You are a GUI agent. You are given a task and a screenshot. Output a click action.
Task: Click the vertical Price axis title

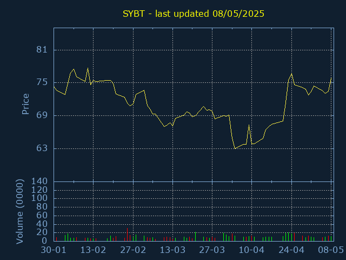coord(25,104)
